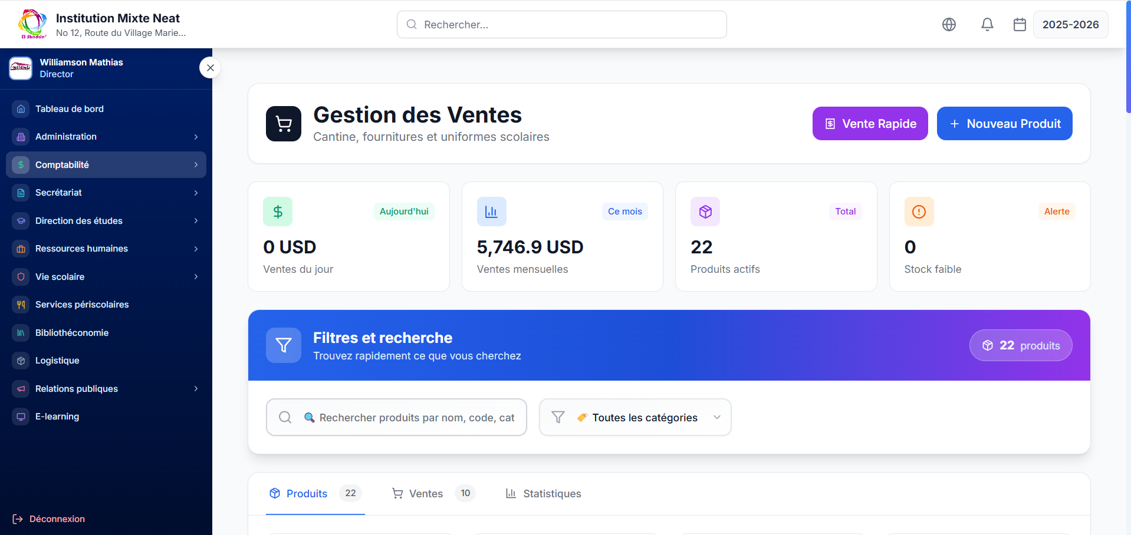The image size is (1131, 535).
Task: Click the Nouveau Produit button
Action: pos(1004,123)
